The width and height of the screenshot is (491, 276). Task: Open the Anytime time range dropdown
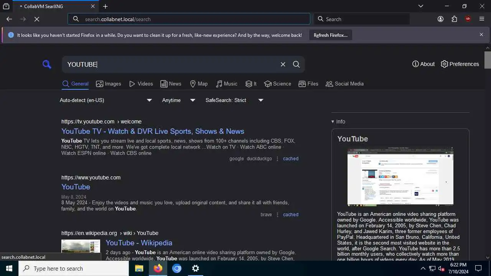pyautogui.click(x=179, y=100)
